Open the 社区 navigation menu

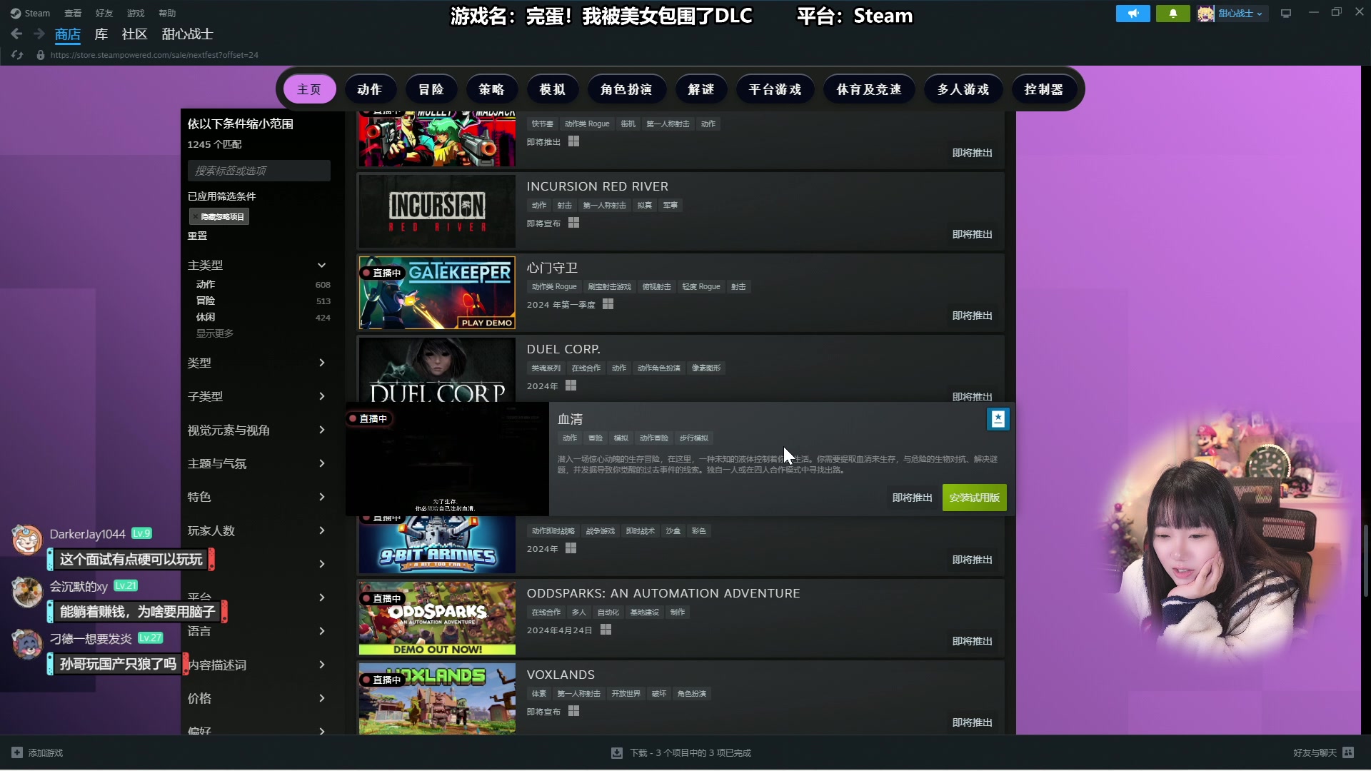[134, 34]
